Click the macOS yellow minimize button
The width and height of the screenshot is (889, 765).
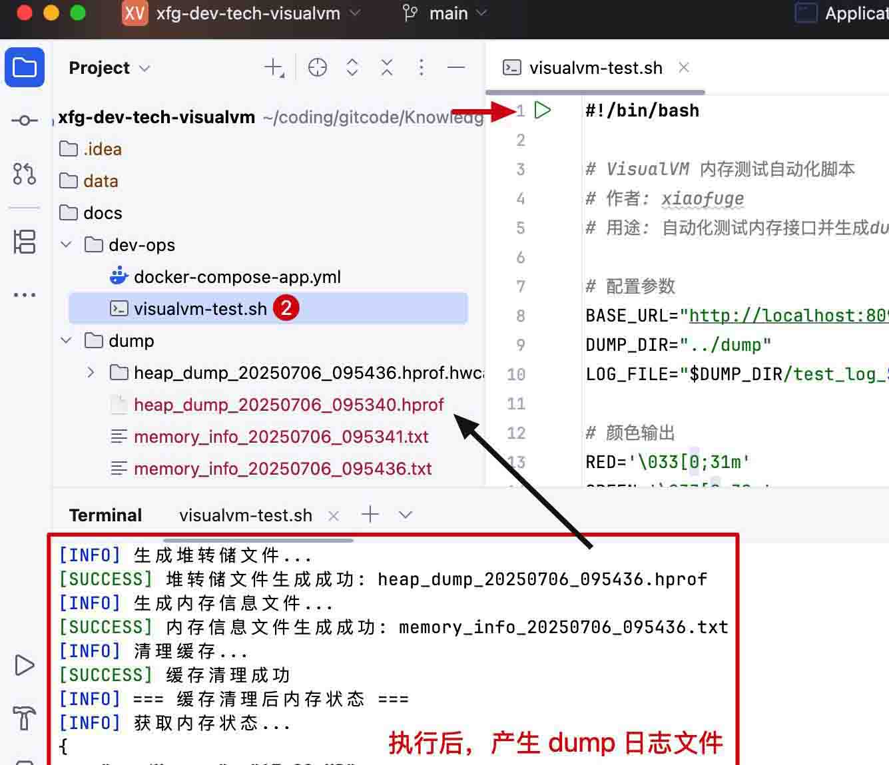[51, 13]
